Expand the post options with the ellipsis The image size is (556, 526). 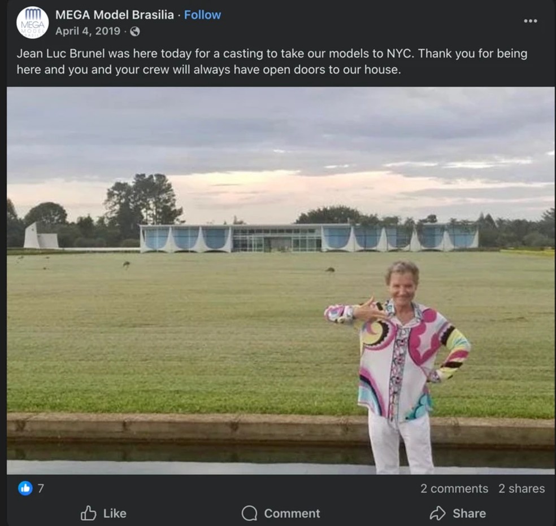pos(531,20)
